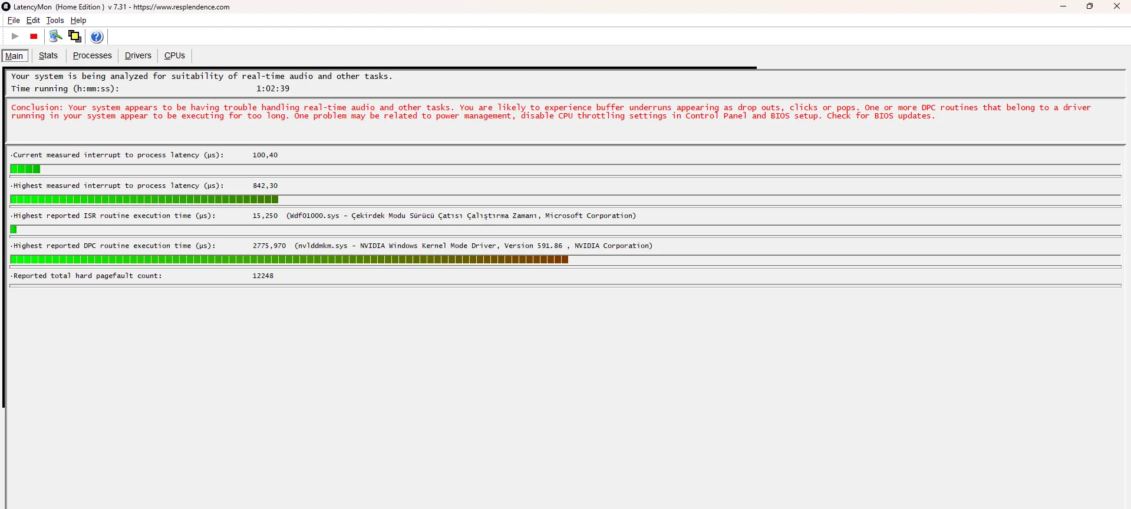Open the Tools menu
Viewport: 1131px width, 509px height.
tap(55, 20)
